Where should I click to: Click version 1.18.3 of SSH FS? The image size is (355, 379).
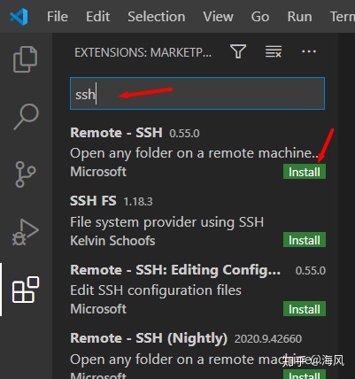click(x=138, y=202)
